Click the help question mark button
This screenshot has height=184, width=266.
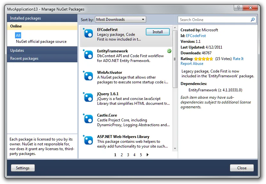click(238, 8)
